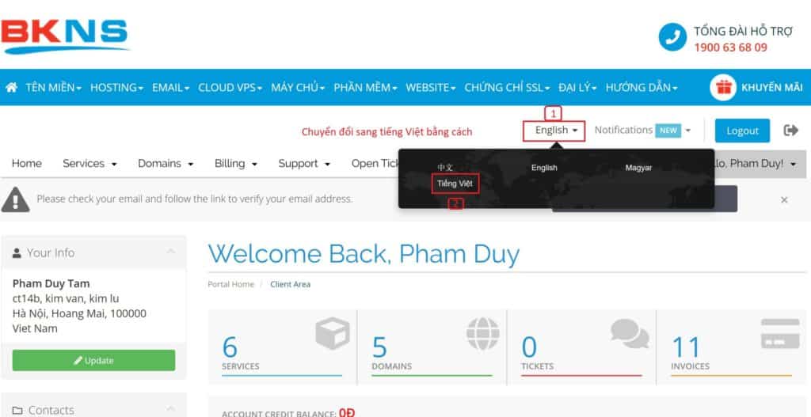Collapse the Contacts panel chevron
This screenshot has height=417, width=811.
point(171,409)
